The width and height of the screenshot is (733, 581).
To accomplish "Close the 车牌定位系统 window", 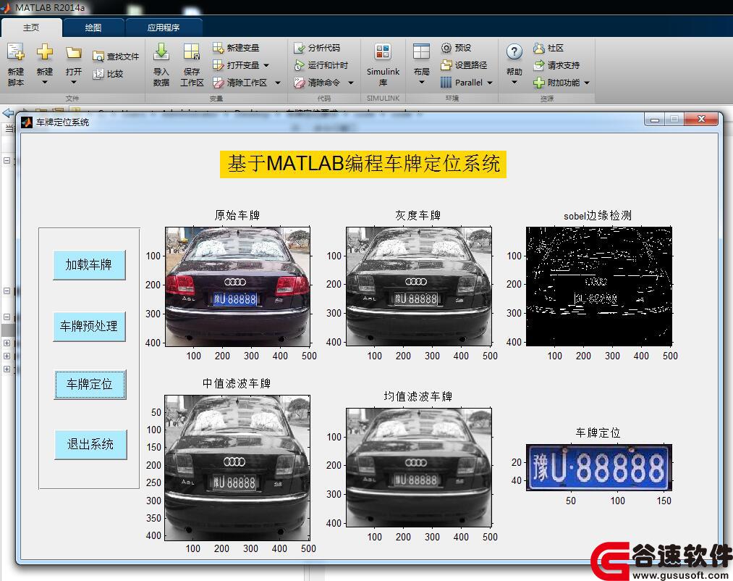I will tap(700, 120).
